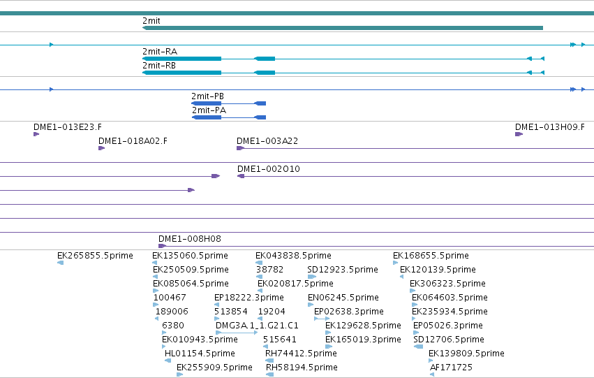Select the EST labeled 19204
The width and height of the screenshot is (594, 378).
coord(272,312)
